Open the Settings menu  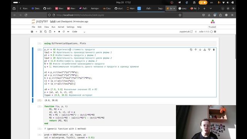(x=70, y=27)
